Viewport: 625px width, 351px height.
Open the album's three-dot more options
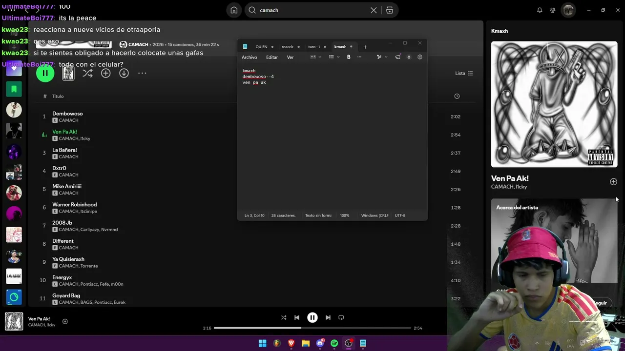coord(142,73)
